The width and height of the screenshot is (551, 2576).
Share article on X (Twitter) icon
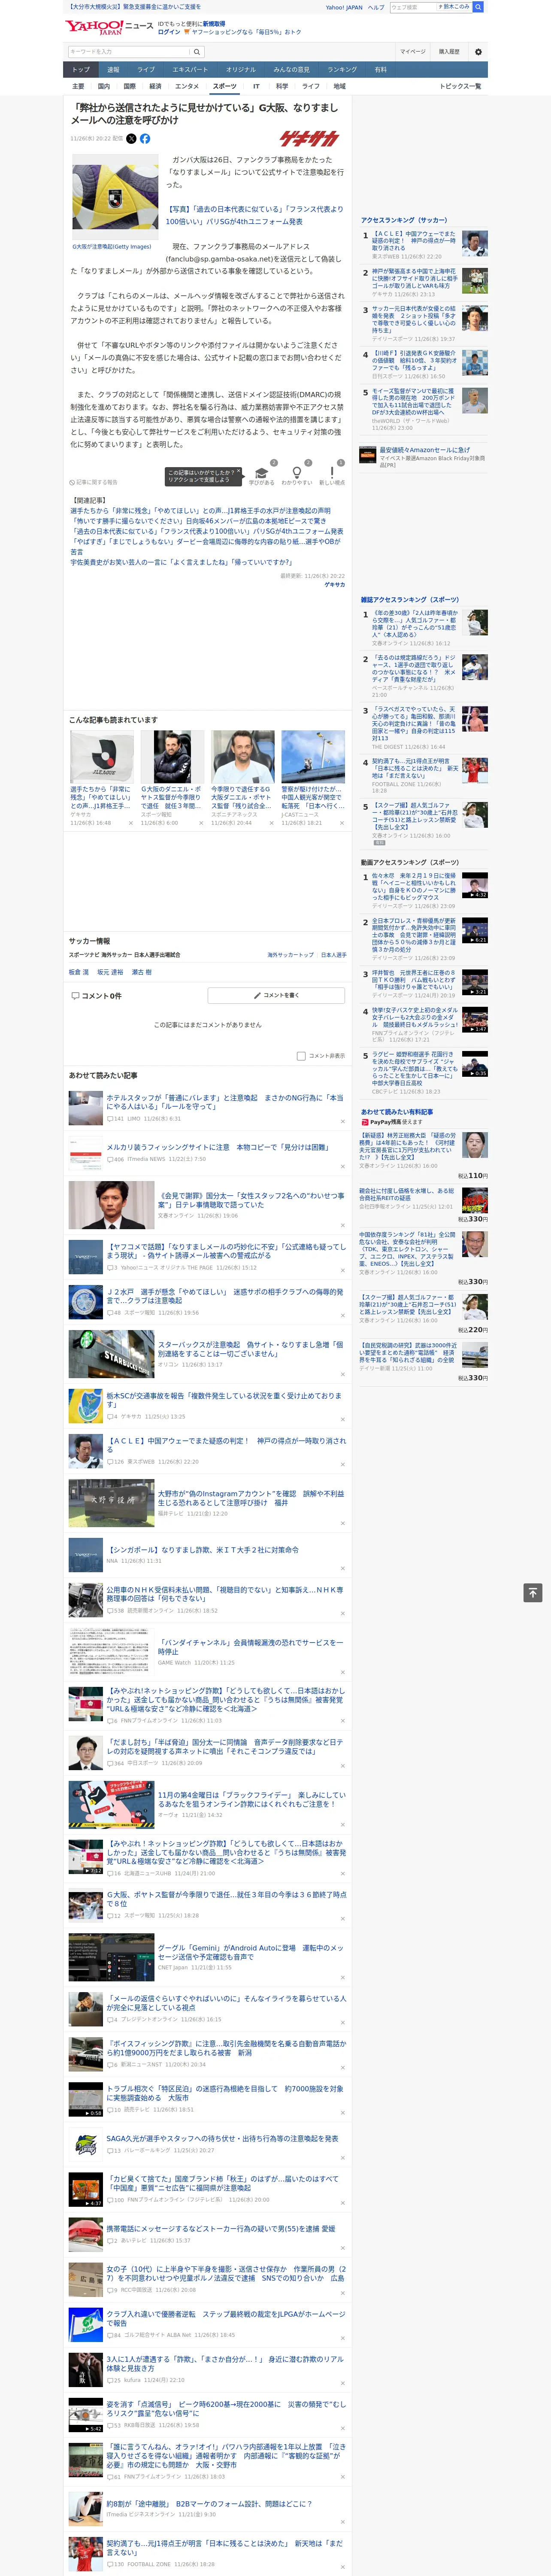point(131,139)
